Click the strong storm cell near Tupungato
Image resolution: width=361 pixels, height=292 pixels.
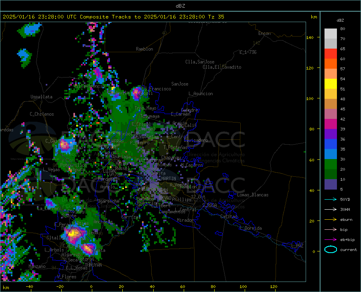[73, 234]
